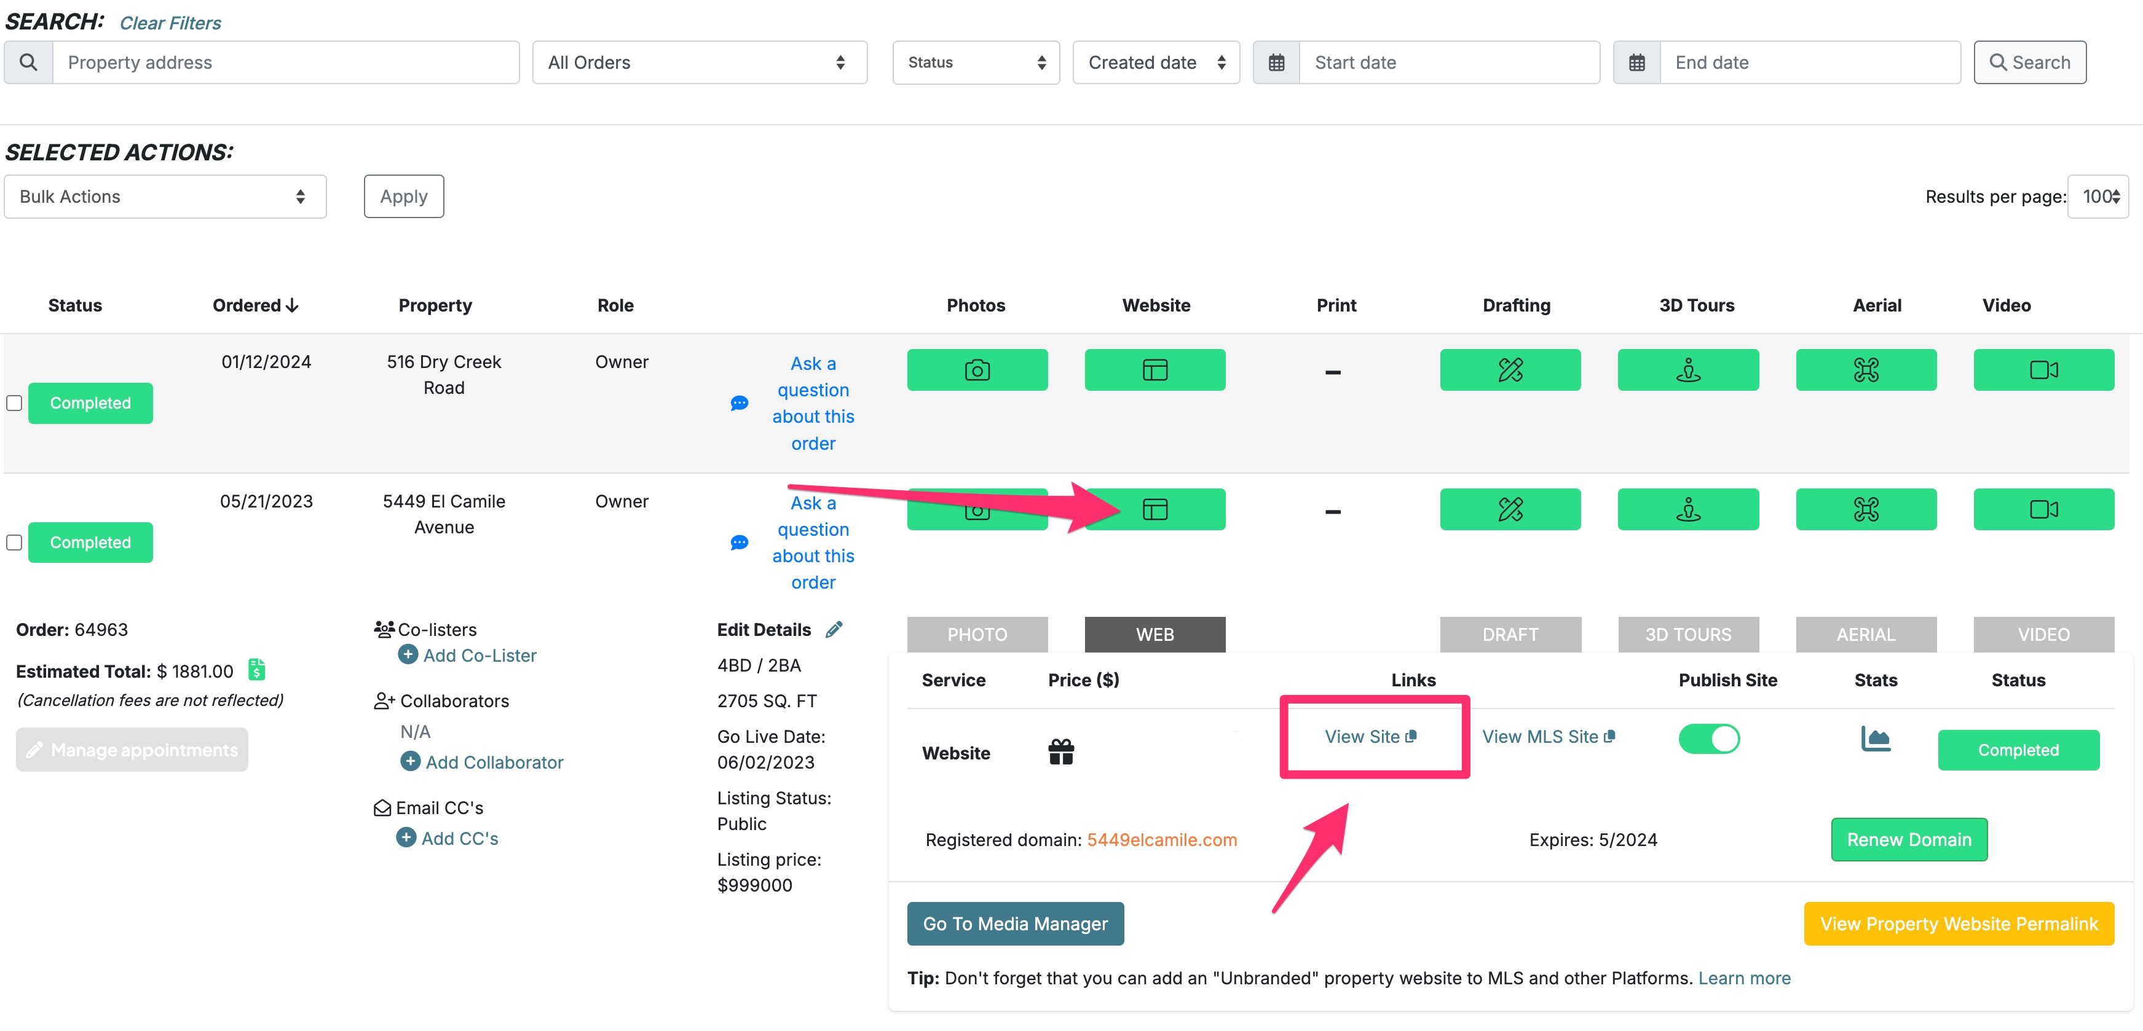Click the Renew Domain button

(1908, 839)
